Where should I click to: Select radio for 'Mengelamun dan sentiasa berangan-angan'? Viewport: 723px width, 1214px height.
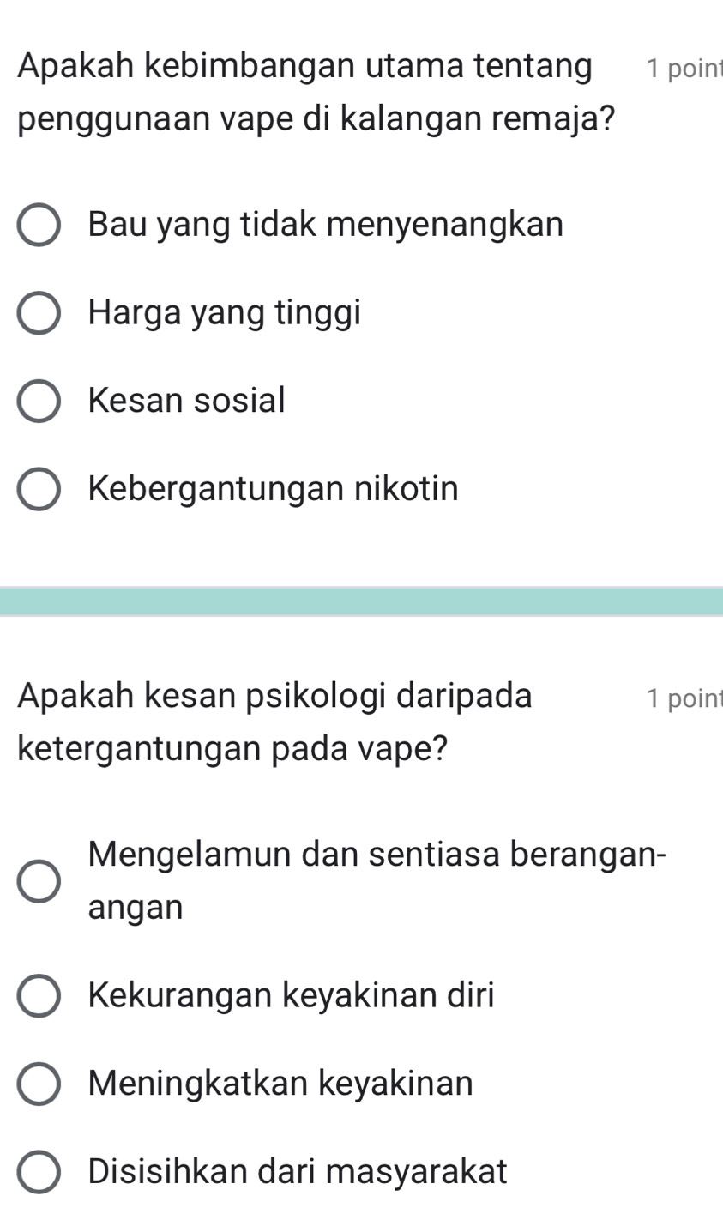39,881
